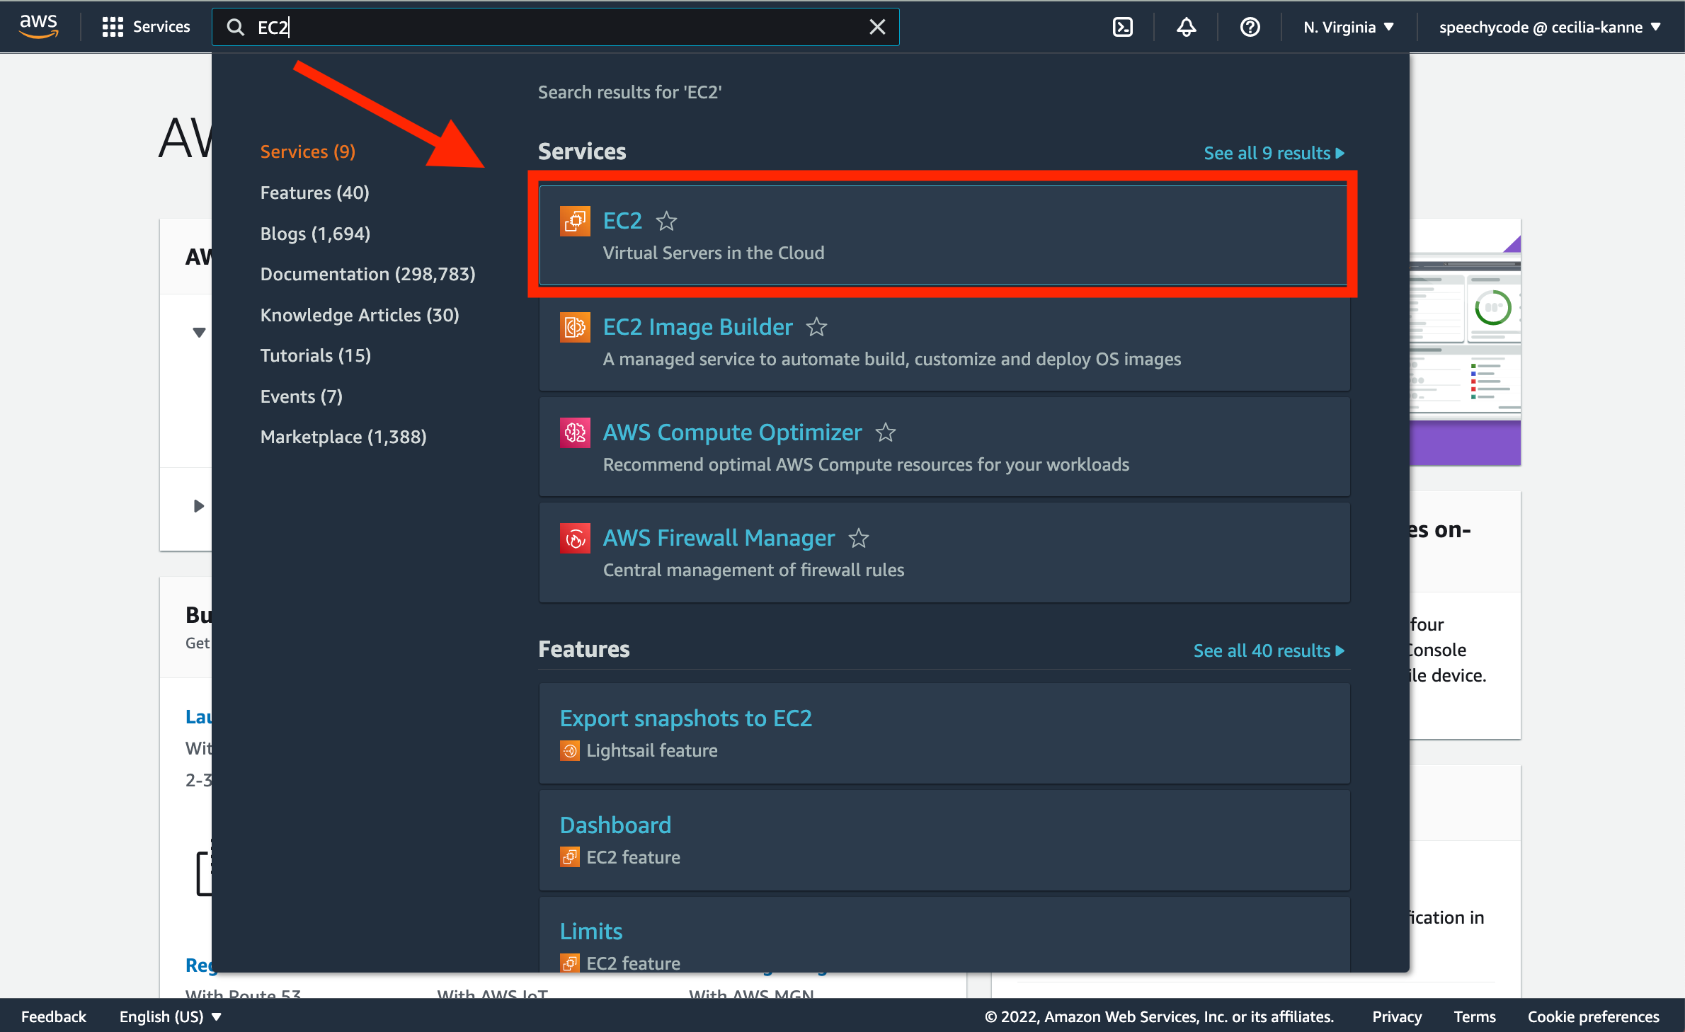Image resolution: width=1685 pixels, height=1032 pixels.
Task: Click the EC2 Image Builder icon
Action: click(575, 327)
